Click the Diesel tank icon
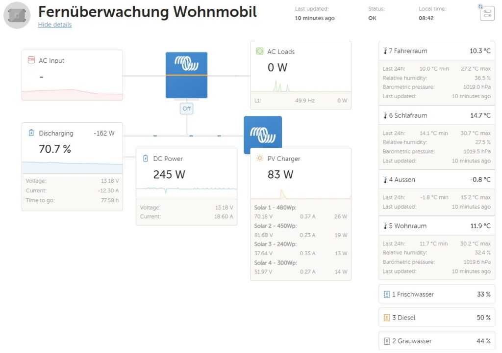Screen dimensions: 502x353 [x=387, y=318]
